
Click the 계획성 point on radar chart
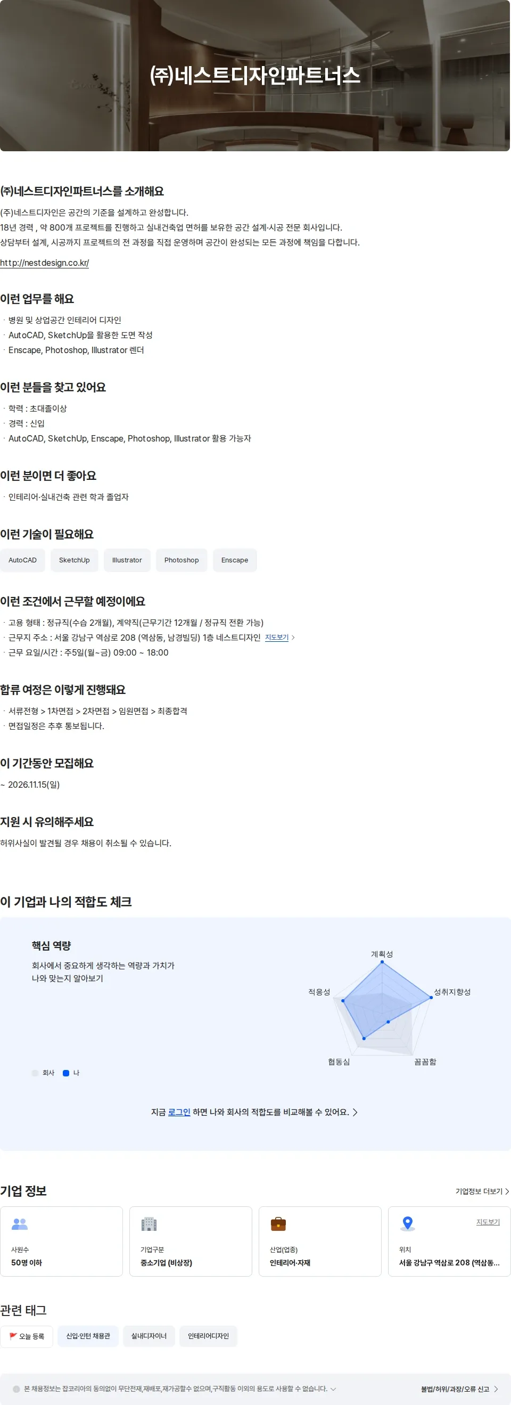click(x=382, y=961)
